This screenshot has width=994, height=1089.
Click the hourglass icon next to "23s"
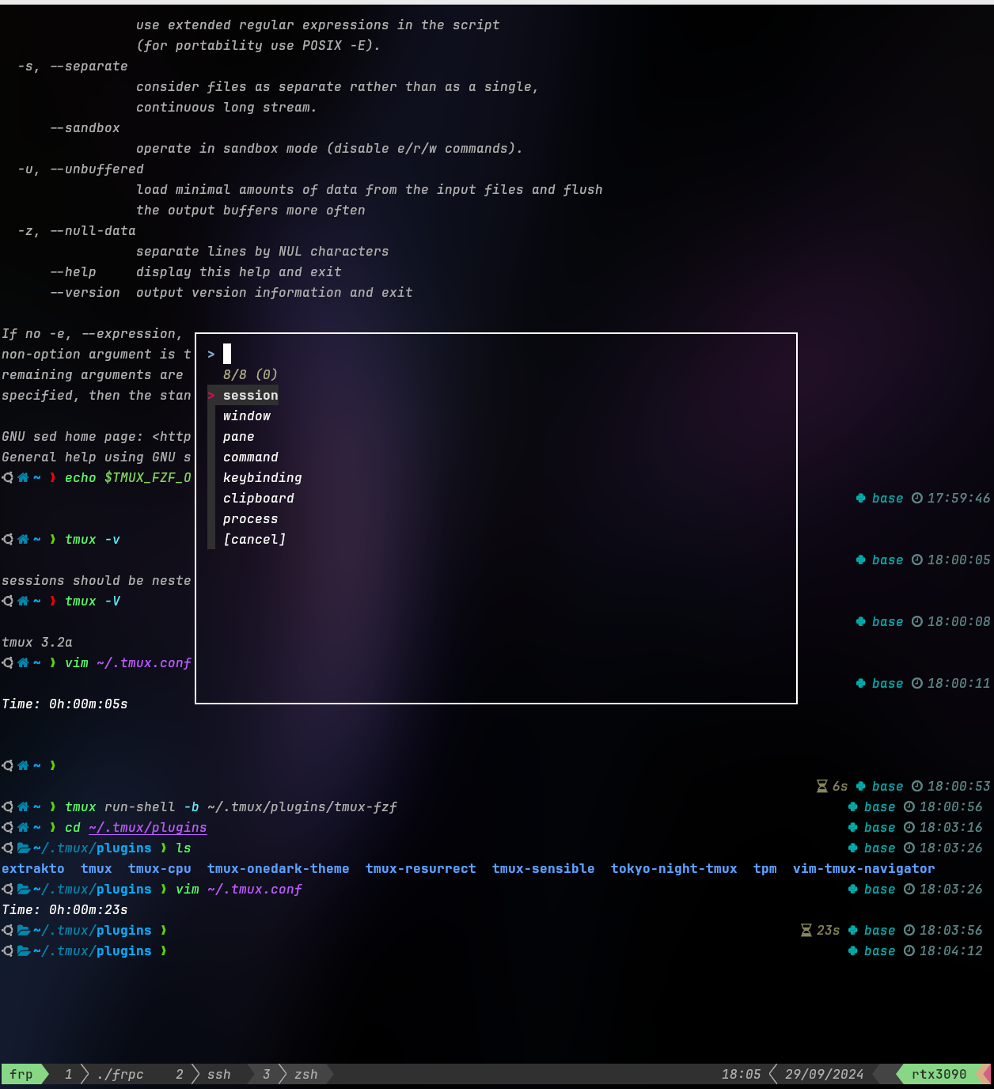[x=806, y=930]
